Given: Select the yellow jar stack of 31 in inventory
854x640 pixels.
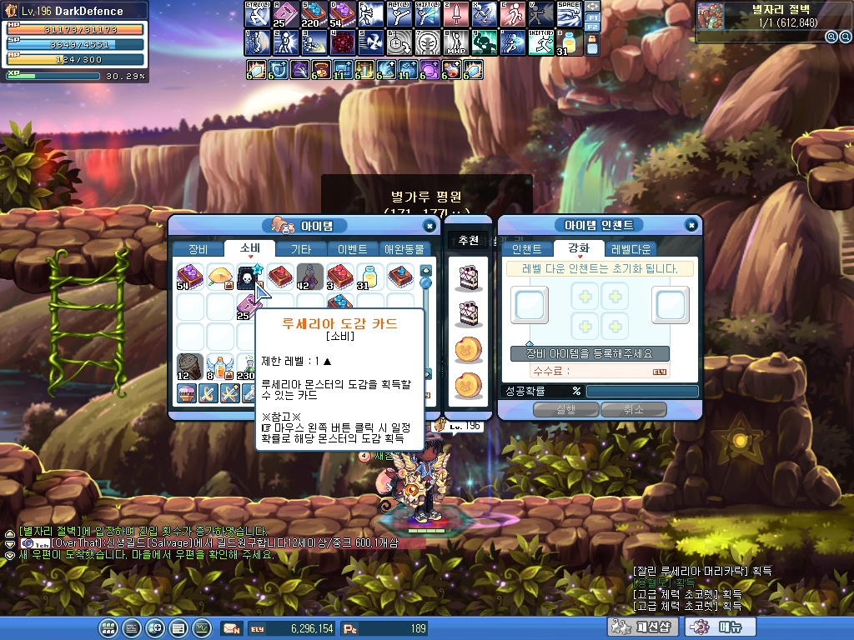Looking at the screenshot, I should coord(370,277).
